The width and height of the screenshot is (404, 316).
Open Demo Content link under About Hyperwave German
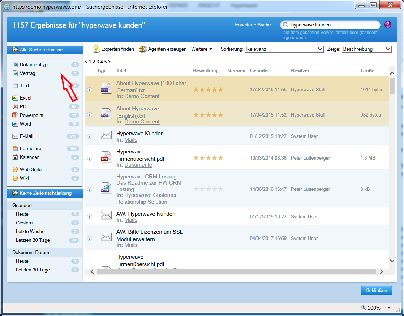142,96
